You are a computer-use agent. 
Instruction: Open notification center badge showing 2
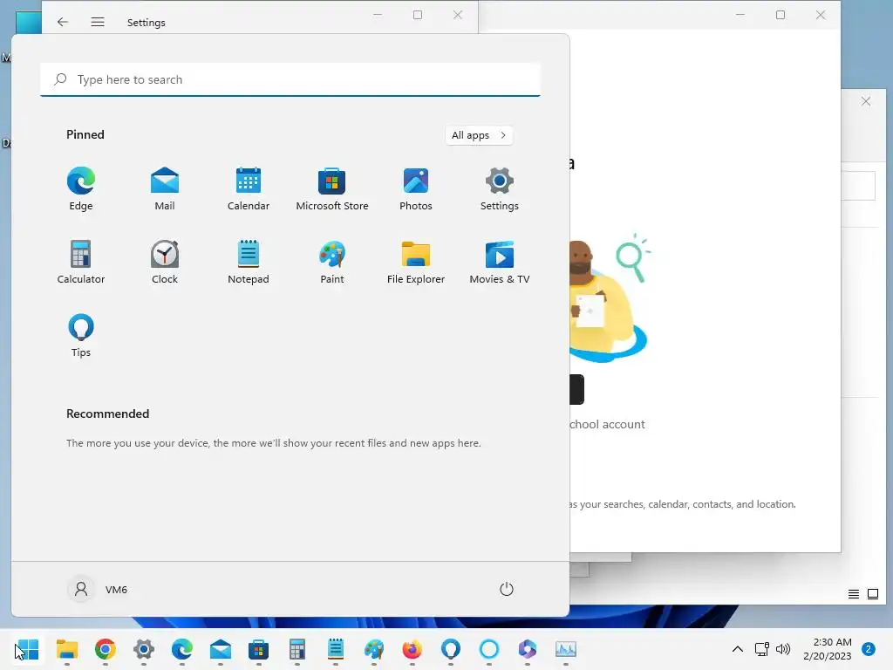point(869,649)
